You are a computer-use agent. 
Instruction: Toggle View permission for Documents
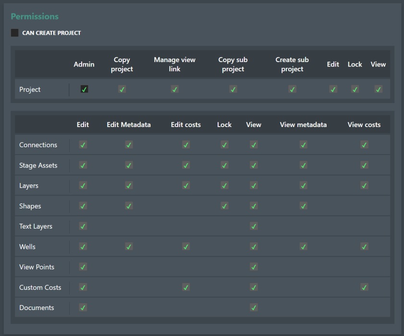point(254,308)
